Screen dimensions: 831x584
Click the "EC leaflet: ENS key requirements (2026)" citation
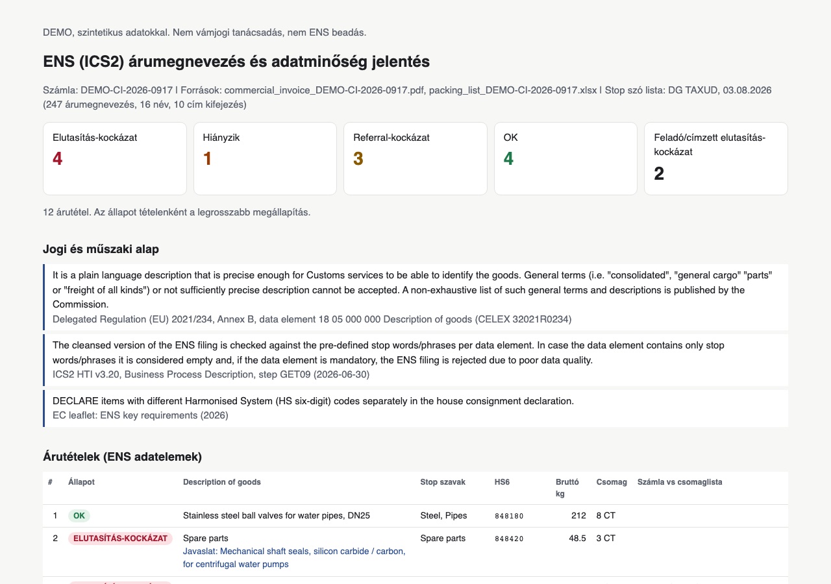point(140,415)
